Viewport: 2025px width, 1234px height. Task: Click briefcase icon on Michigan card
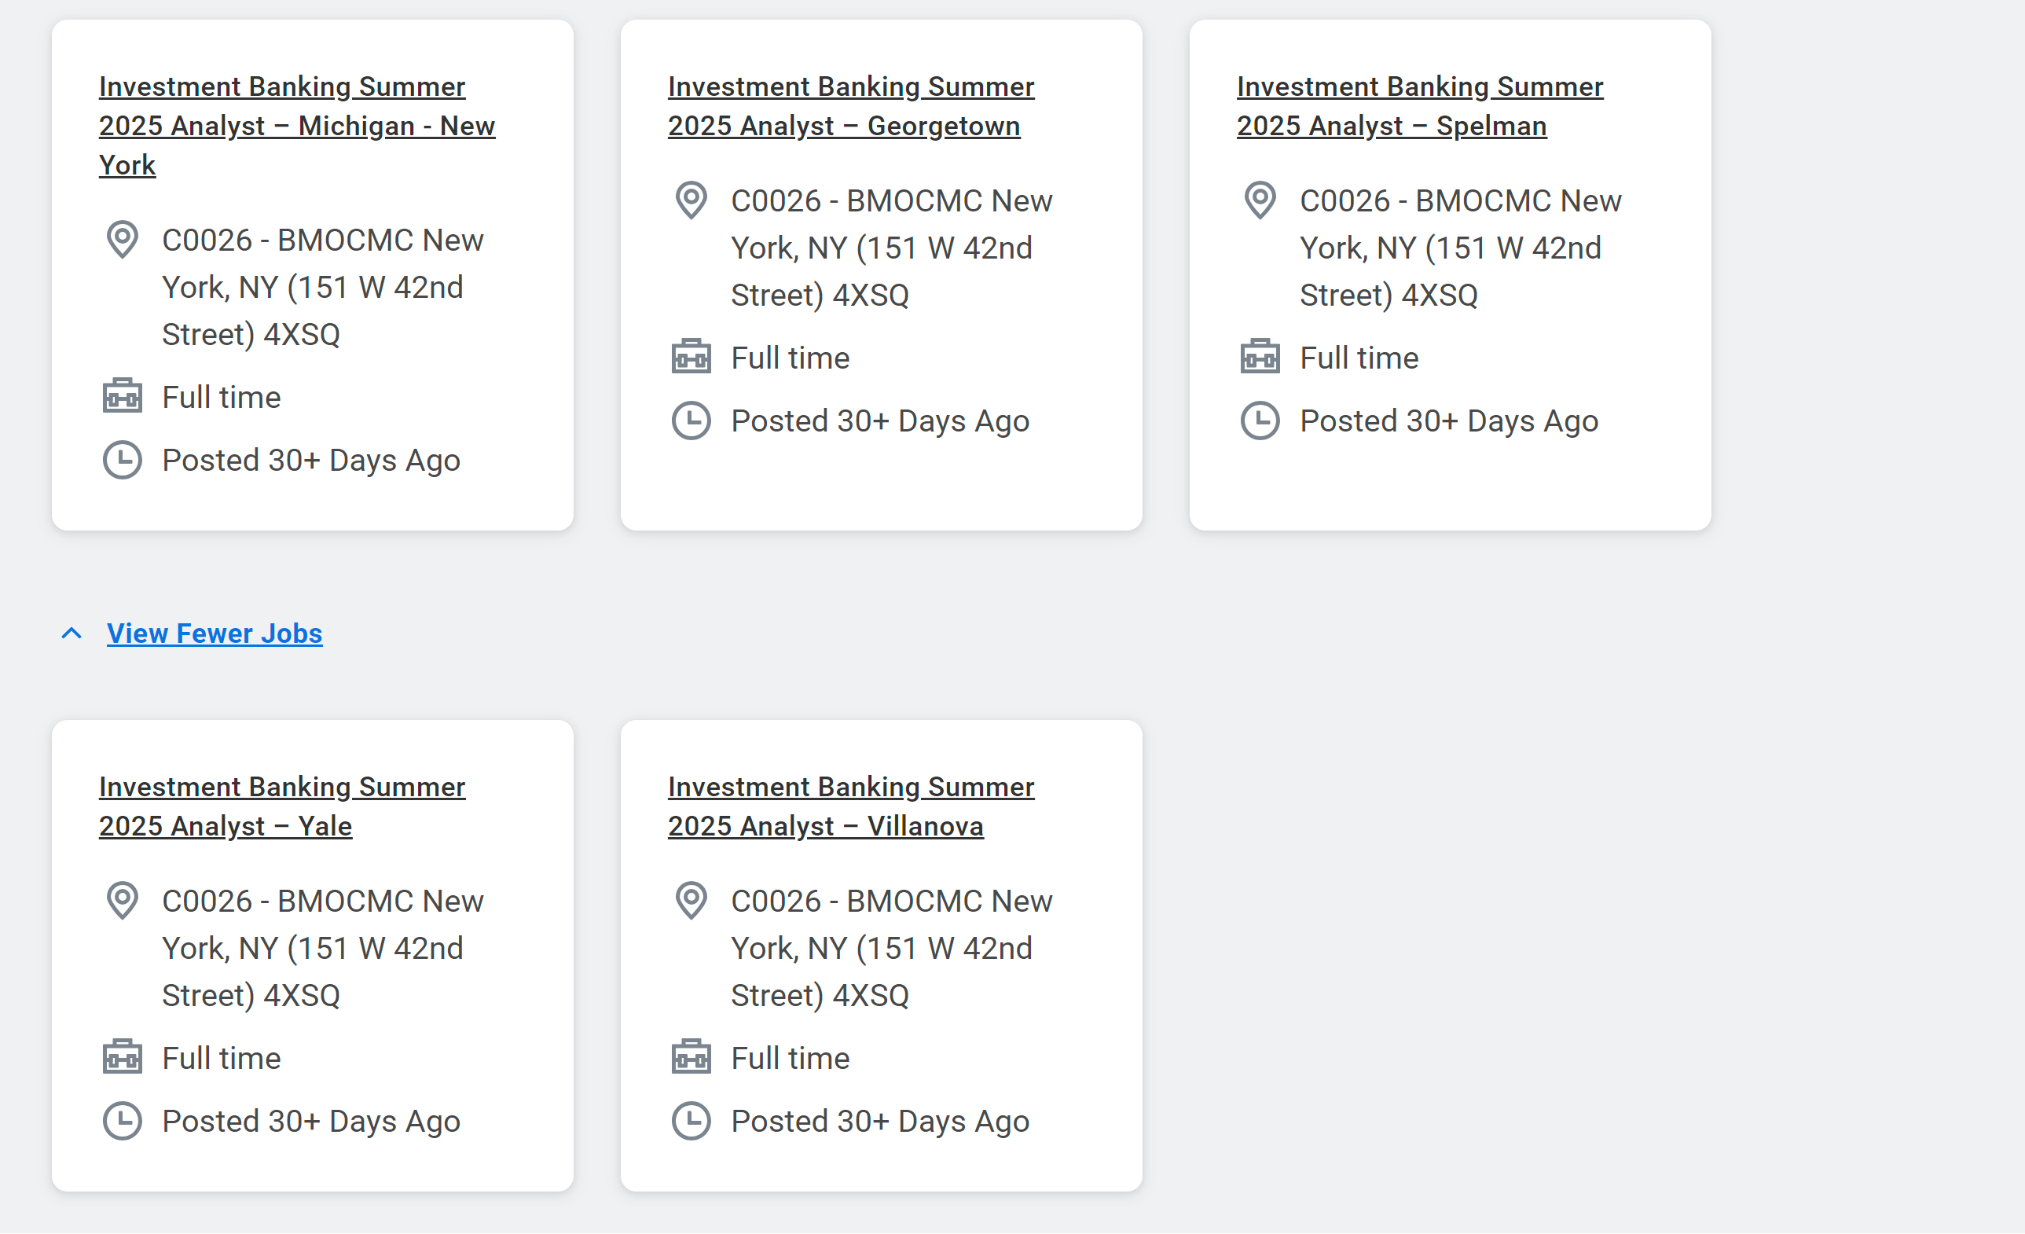tap(123, 397)
